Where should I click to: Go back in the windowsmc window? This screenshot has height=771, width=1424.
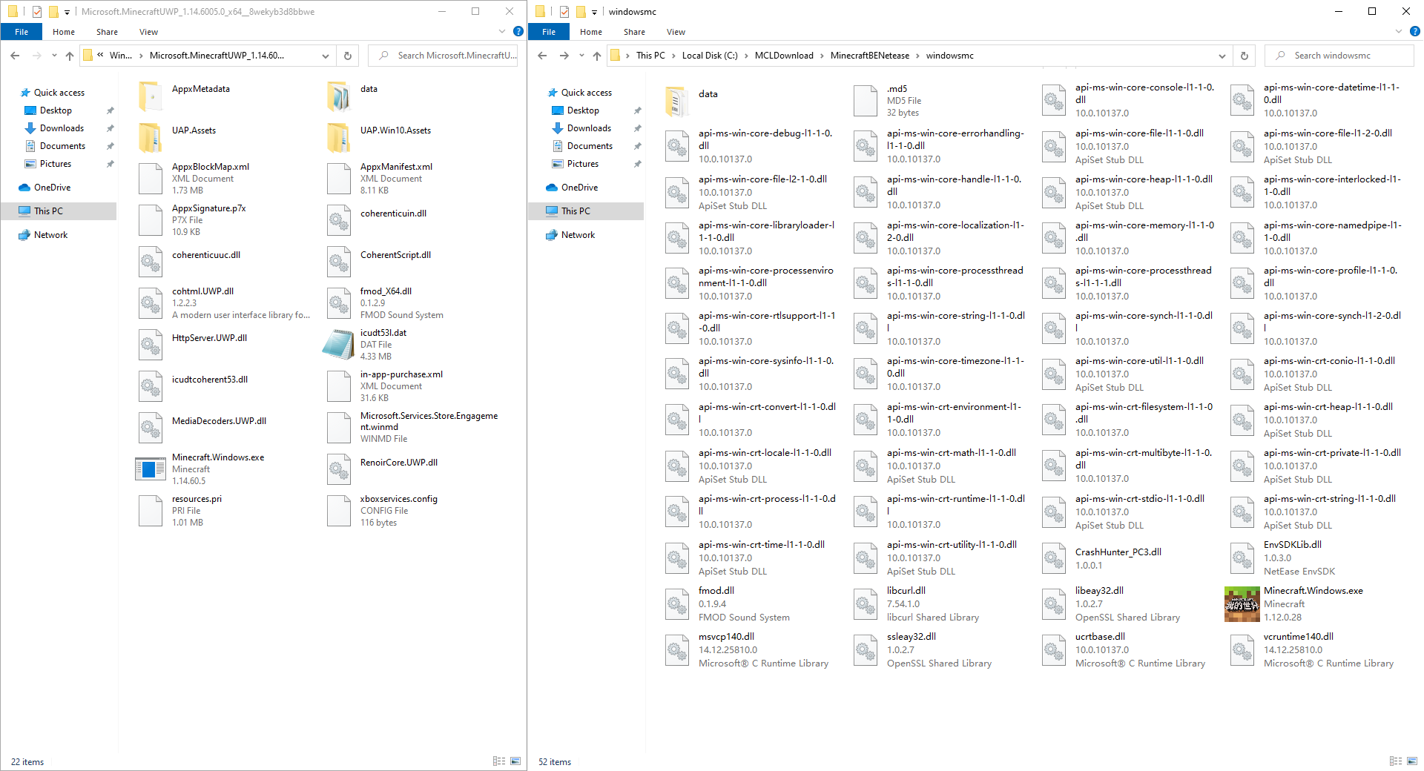pyautogui.click(x=542, y=56)
